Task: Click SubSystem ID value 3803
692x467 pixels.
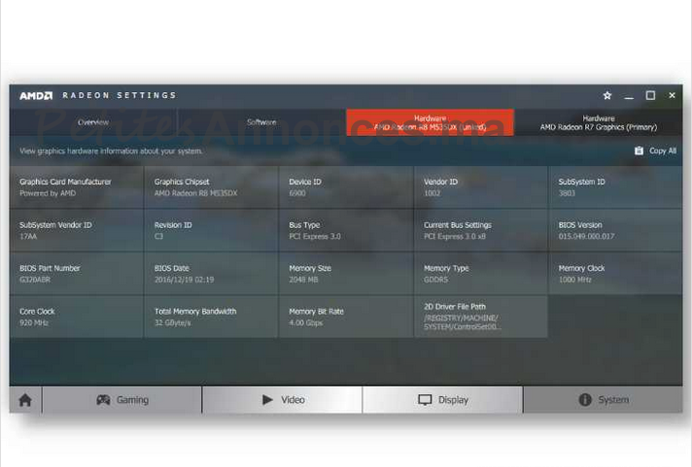Action: [x=567, y=193]
